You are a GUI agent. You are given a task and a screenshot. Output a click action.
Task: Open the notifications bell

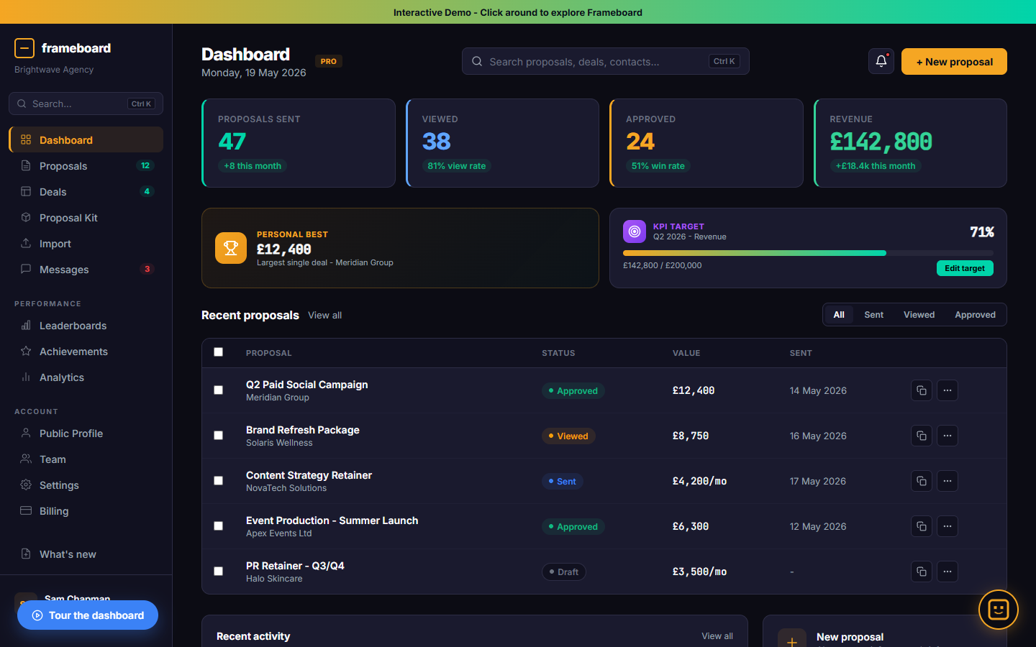pos(881,62)
